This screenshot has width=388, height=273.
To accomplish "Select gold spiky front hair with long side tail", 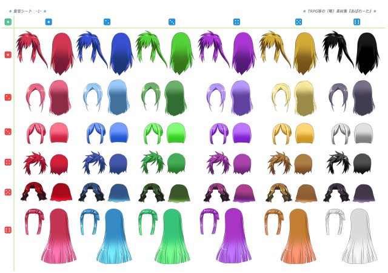I will click(x=275, y=50).
